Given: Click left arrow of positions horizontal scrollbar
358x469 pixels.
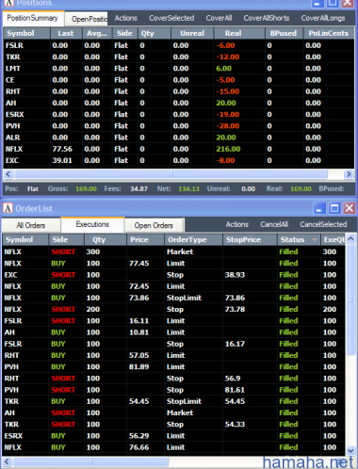Looking at the screenshot, I should pyautogui.click(x=8, y=174).
